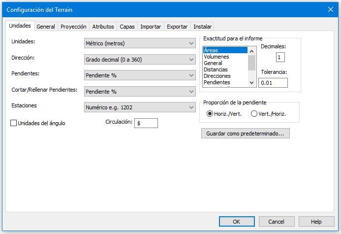
Task: Select the Horiz./Vert. radio option
Action: pyautogui.click(x=210, y=114)
